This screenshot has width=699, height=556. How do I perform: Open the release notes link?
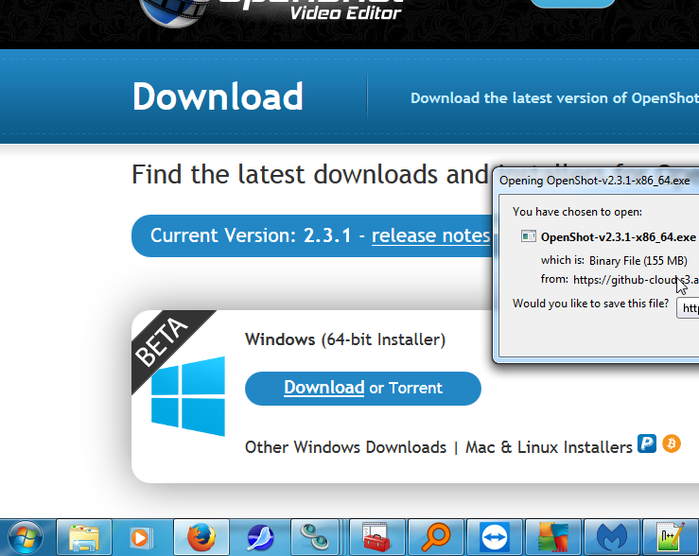tap(430, 235)
